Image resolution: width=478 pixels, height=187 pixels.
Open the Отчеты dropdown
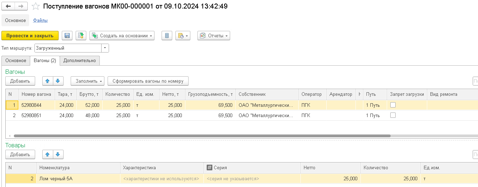tap(214, 35)
